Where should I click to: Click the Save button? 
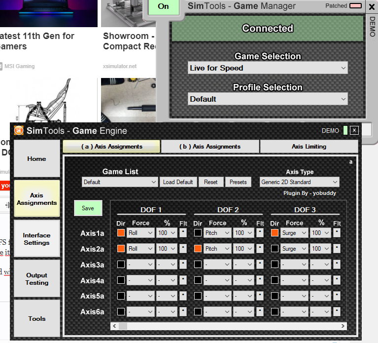[88, 208]
